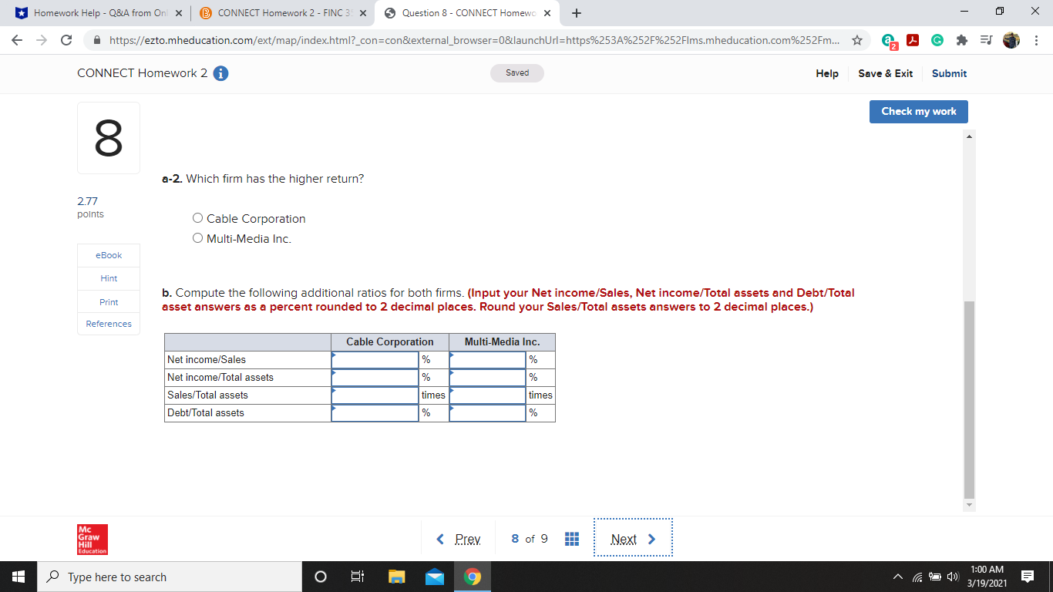The image size is (1053, 592).
Task: Select the Multi-Media Inc. radio button
Action: pos(198,238)
